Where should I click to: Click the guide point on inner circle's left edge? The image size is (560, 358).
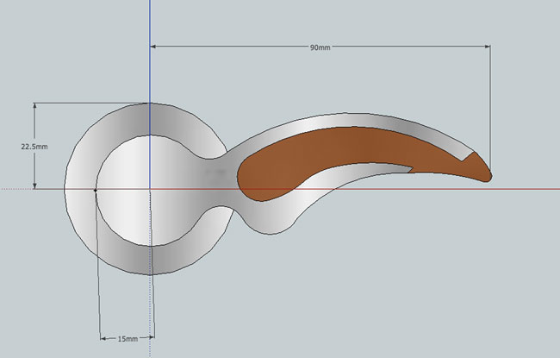(95, 189)
